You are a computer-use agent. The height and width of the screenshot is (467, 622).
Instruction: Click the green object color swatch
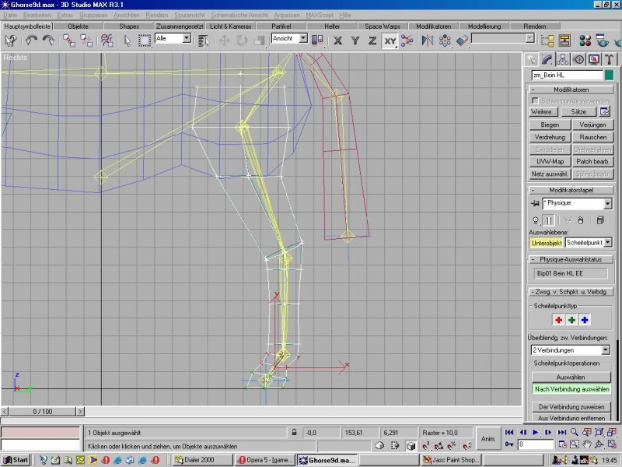coord(609,75)
